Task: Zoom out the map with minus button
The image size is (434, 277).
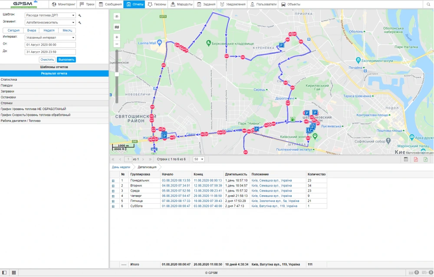Action: [x=117, y=44]
